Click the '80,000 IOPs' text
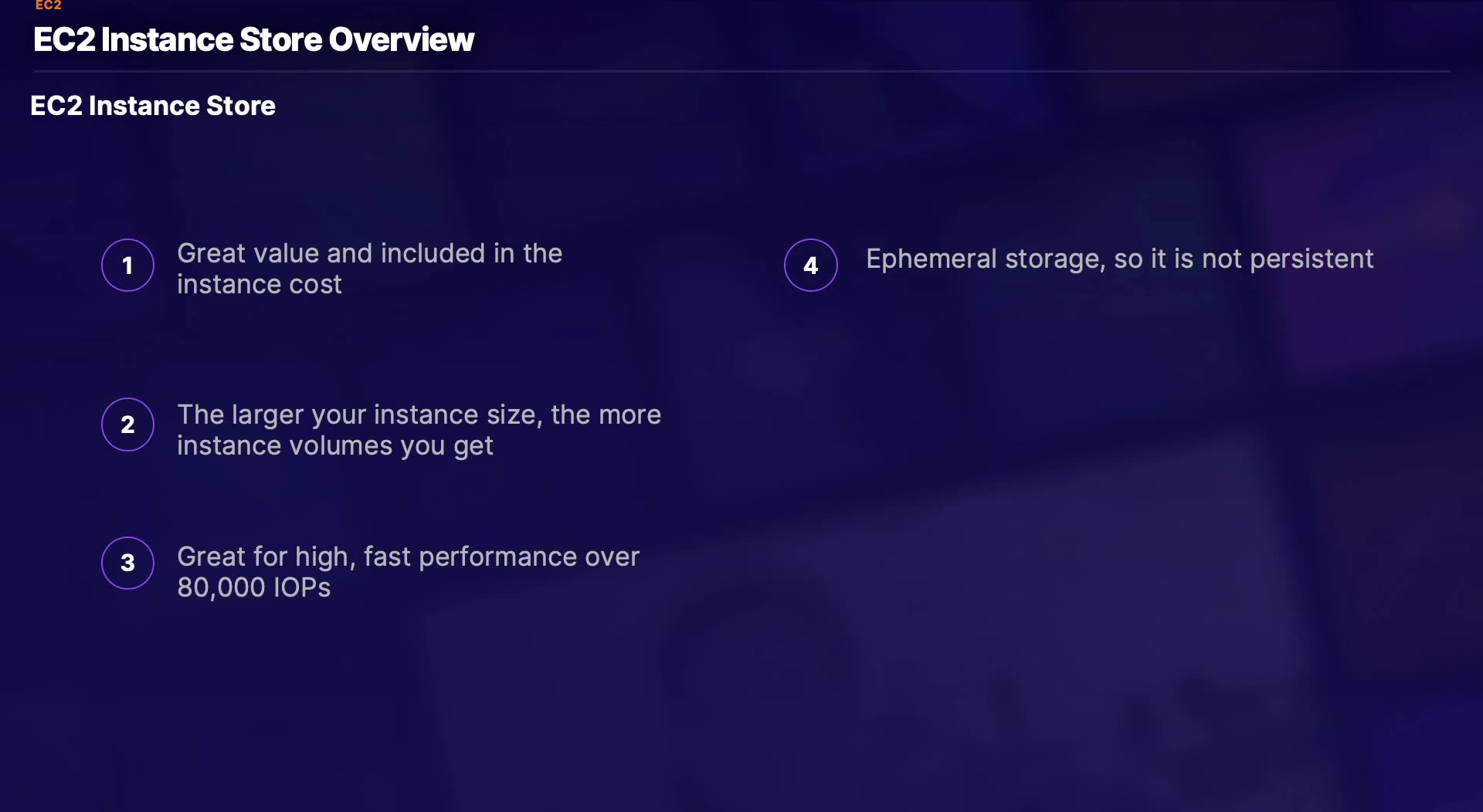This screenshot has width=1483, height=812. [253, 588]
